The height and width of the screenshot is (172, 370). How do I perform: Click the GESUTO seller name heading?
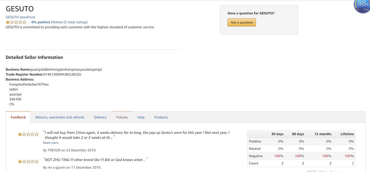pos(20,9)
